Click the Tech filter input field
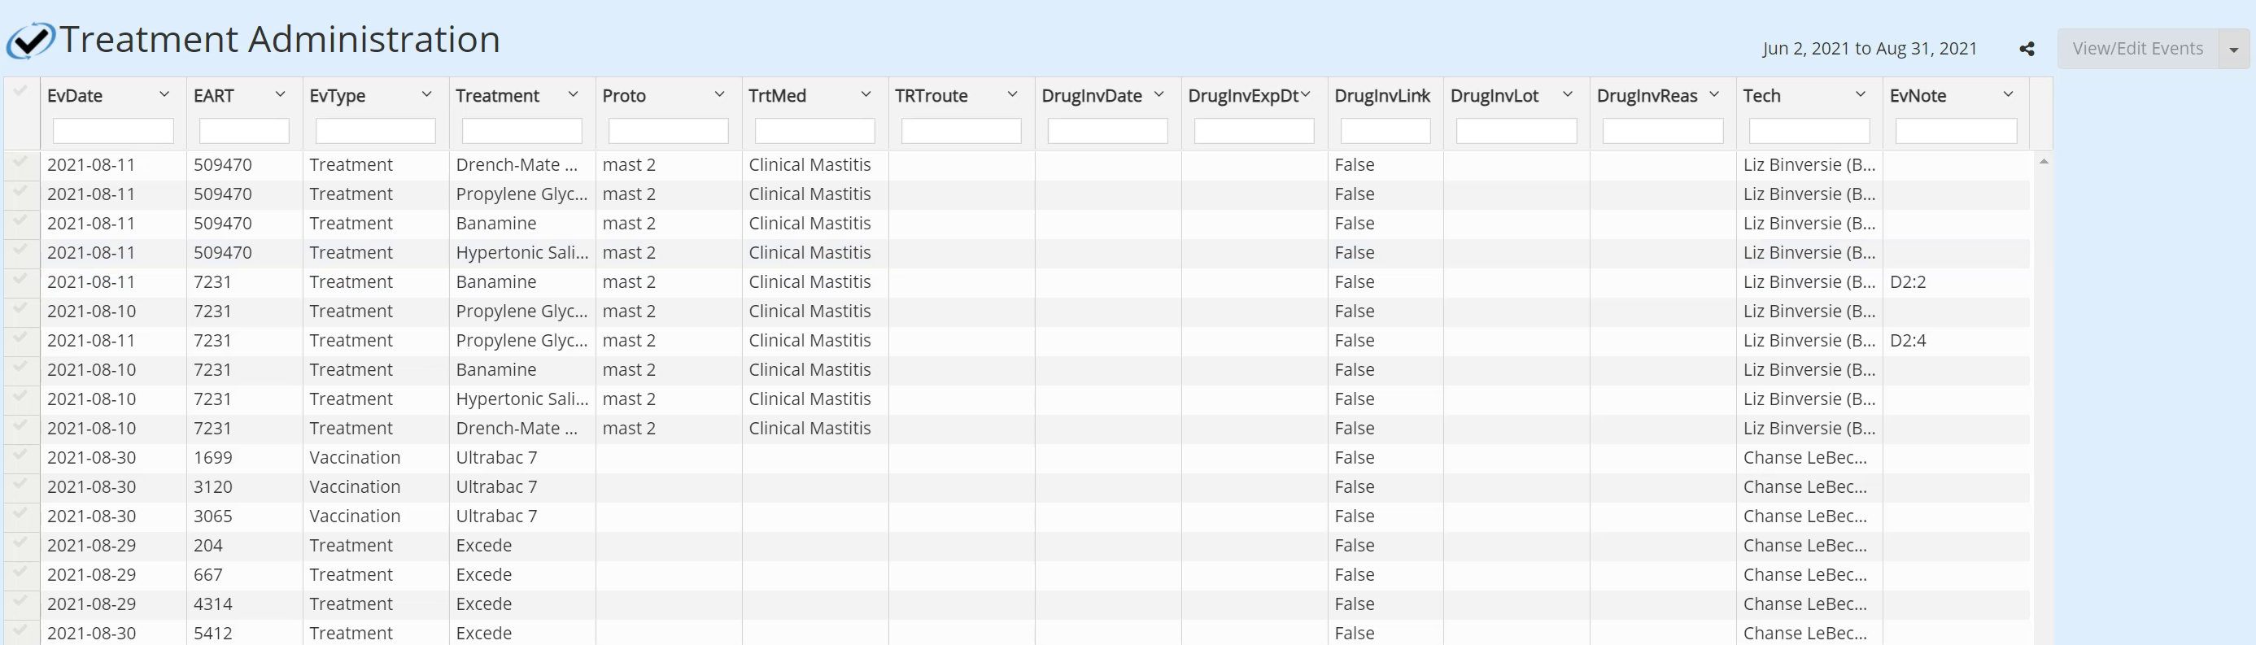Viewport: 2256px width, 645px height. [x=1809, y=131]
